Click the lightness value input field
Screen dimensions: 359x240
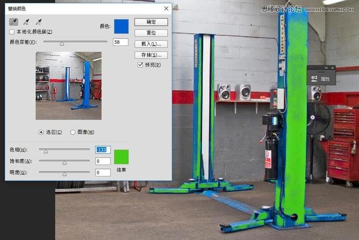pyautogui.click(x=103, y=173)
